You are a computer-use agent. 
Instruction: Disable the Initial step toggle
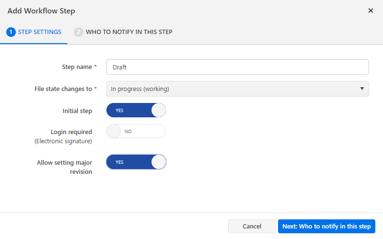[136, 110]
